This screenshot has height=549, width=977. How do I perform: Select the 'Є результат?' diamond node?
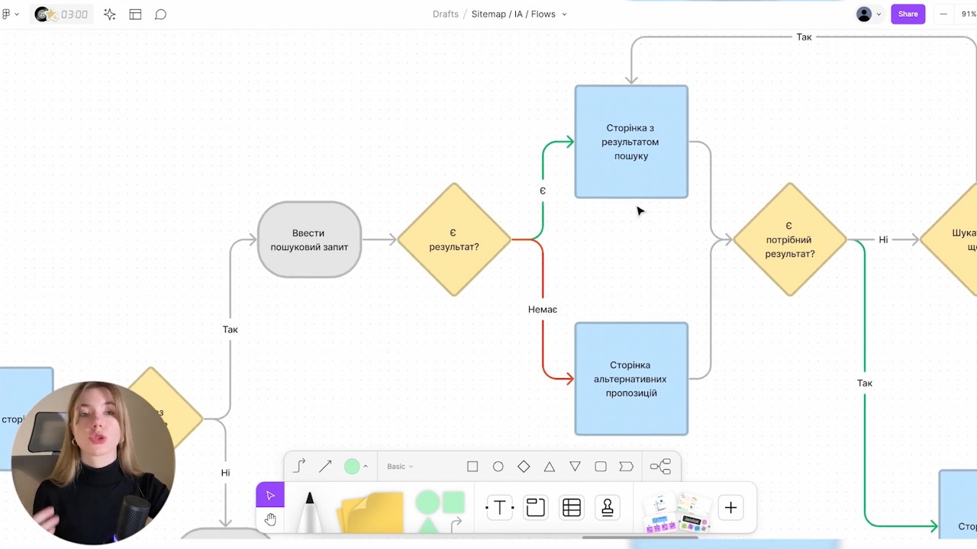pos(454,239)
